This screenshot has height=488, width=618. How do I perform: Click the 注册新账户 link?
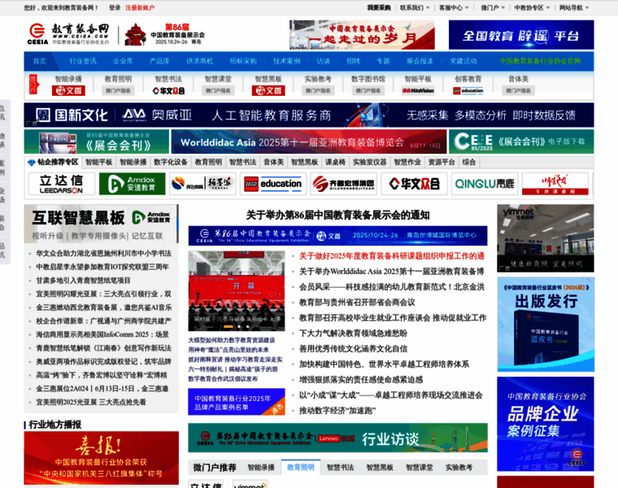(140, 7)
